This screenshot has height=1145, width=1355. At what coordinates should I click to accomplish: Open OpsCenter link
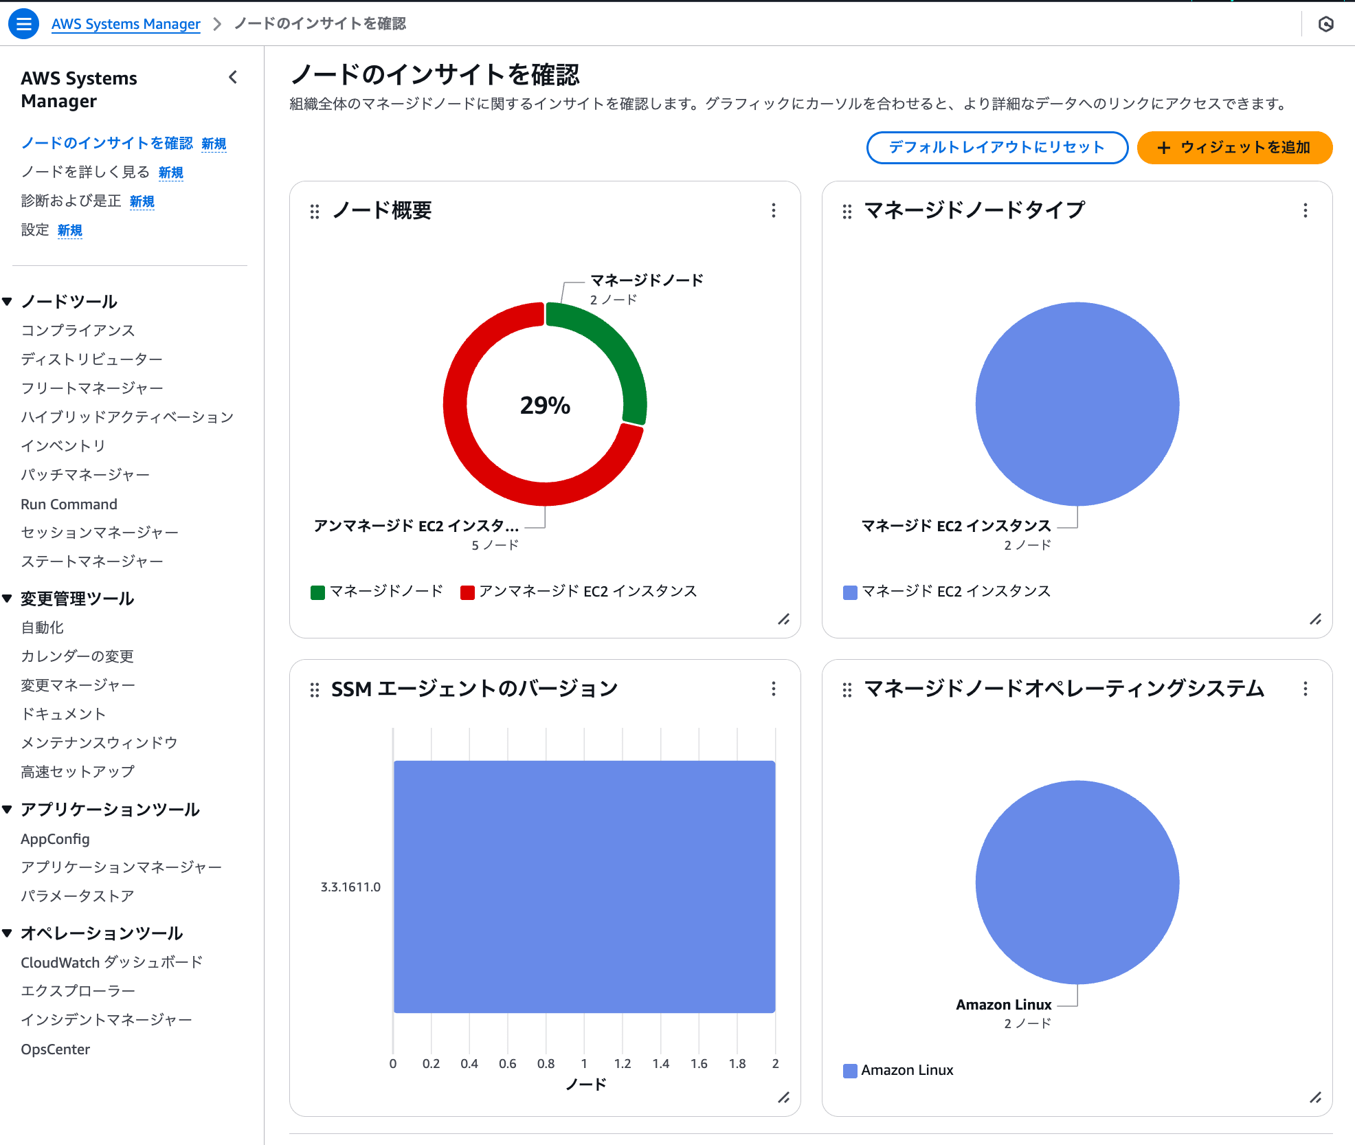click(x=55, y=1049)
